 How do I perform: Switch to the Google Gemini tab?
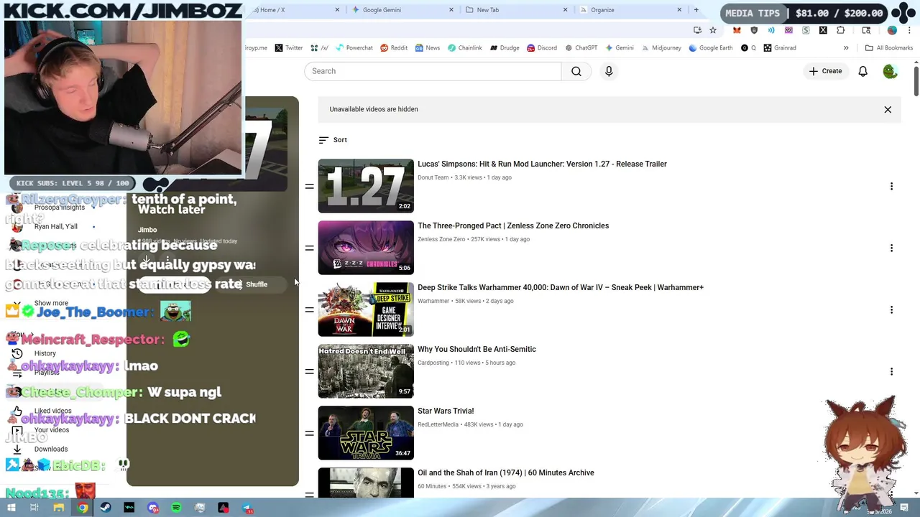pos(403,10)
